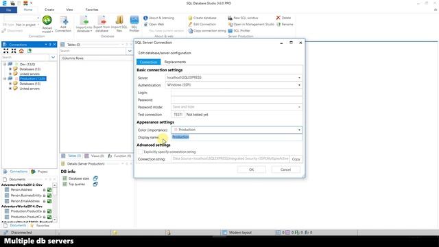This screenshot has height=247, width=439.
Task: Switch to Function (0) tab
Action: (x=119, y=156)
